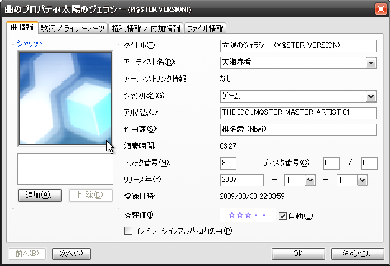Open the 権利情報 / 付加情報 tab
The width and height of the screenshot is (390, 266).
tap(146, 28)
